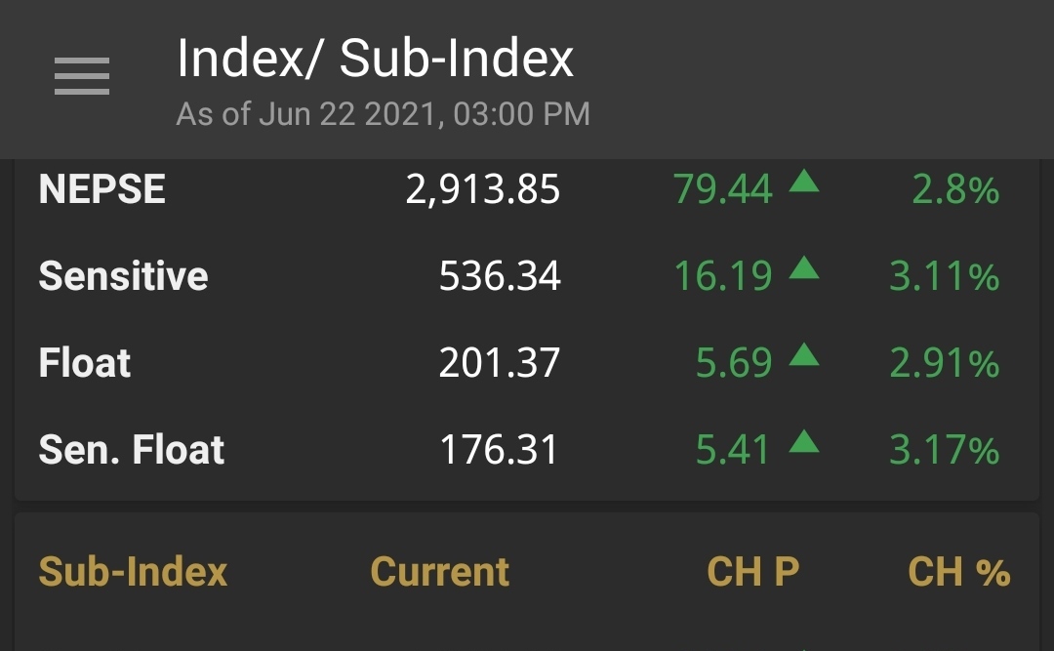This screenshot has width=1054, height=651.
Task: Open the hamburger navigation menu
Action: coord(81,76)
